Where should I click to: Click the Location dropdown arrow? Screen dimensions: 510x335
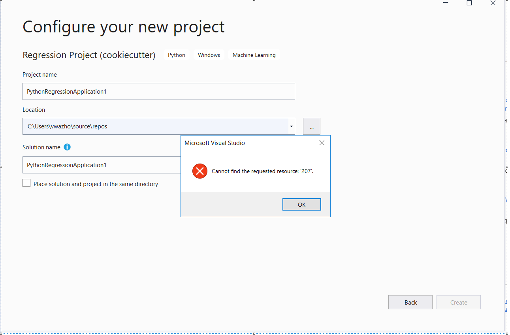[x=291, y=126]
